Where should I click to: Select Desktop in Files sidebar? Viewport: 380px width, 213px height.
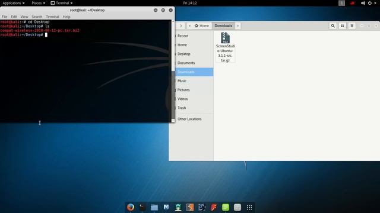tap(194, 54)
